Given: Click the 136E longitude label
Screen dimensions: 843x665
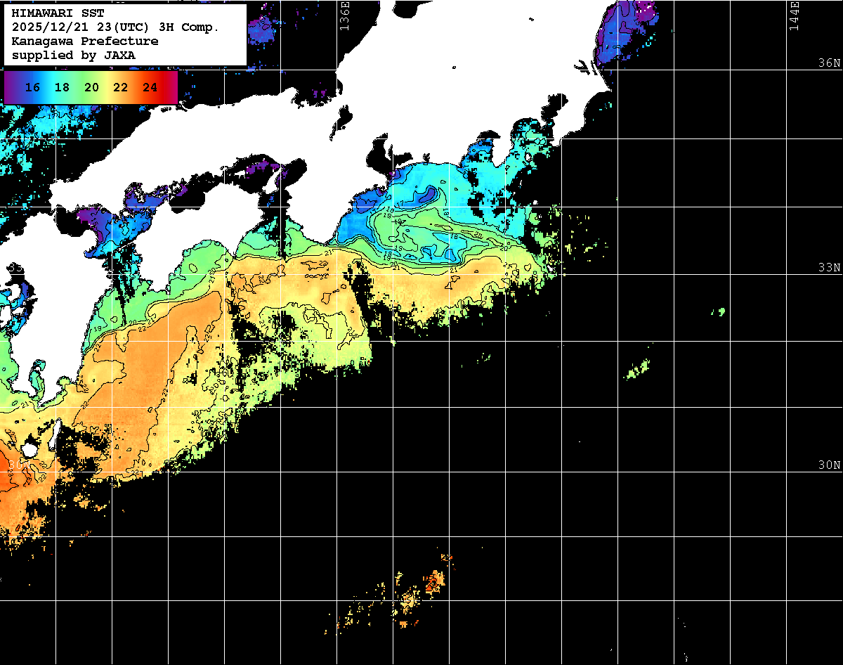Looking at the screenshot, I should click(344, 14).
